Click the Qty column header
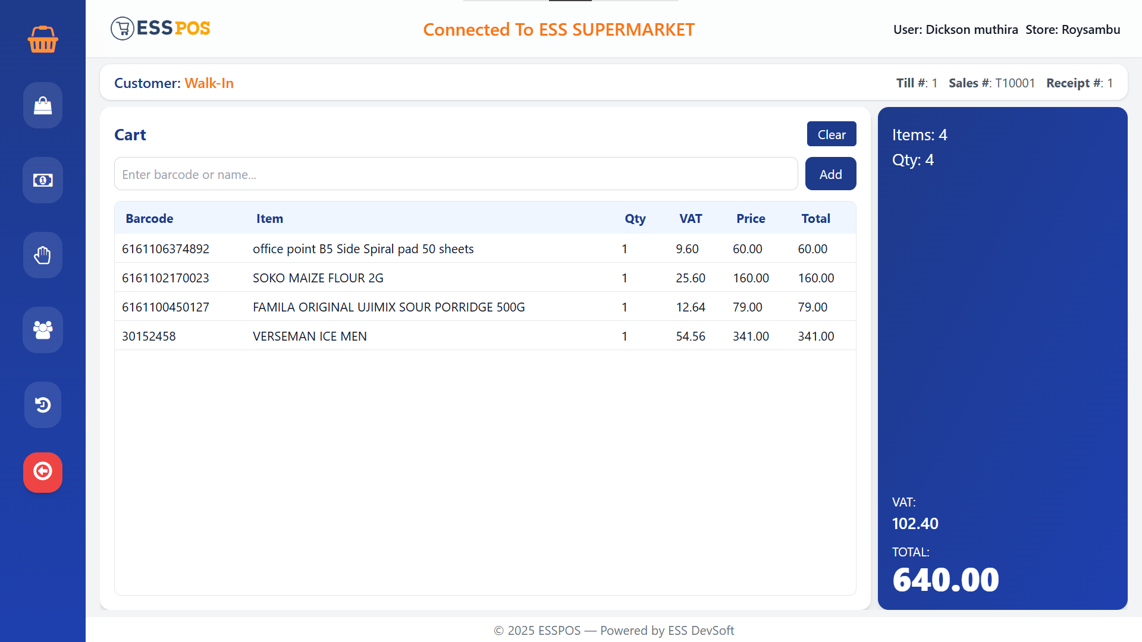 coord(635,218)
